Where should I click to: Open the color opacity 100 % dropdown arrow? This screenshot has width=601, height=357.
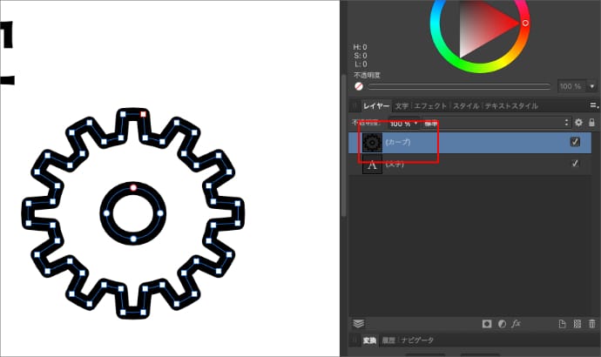coord(592,86)
